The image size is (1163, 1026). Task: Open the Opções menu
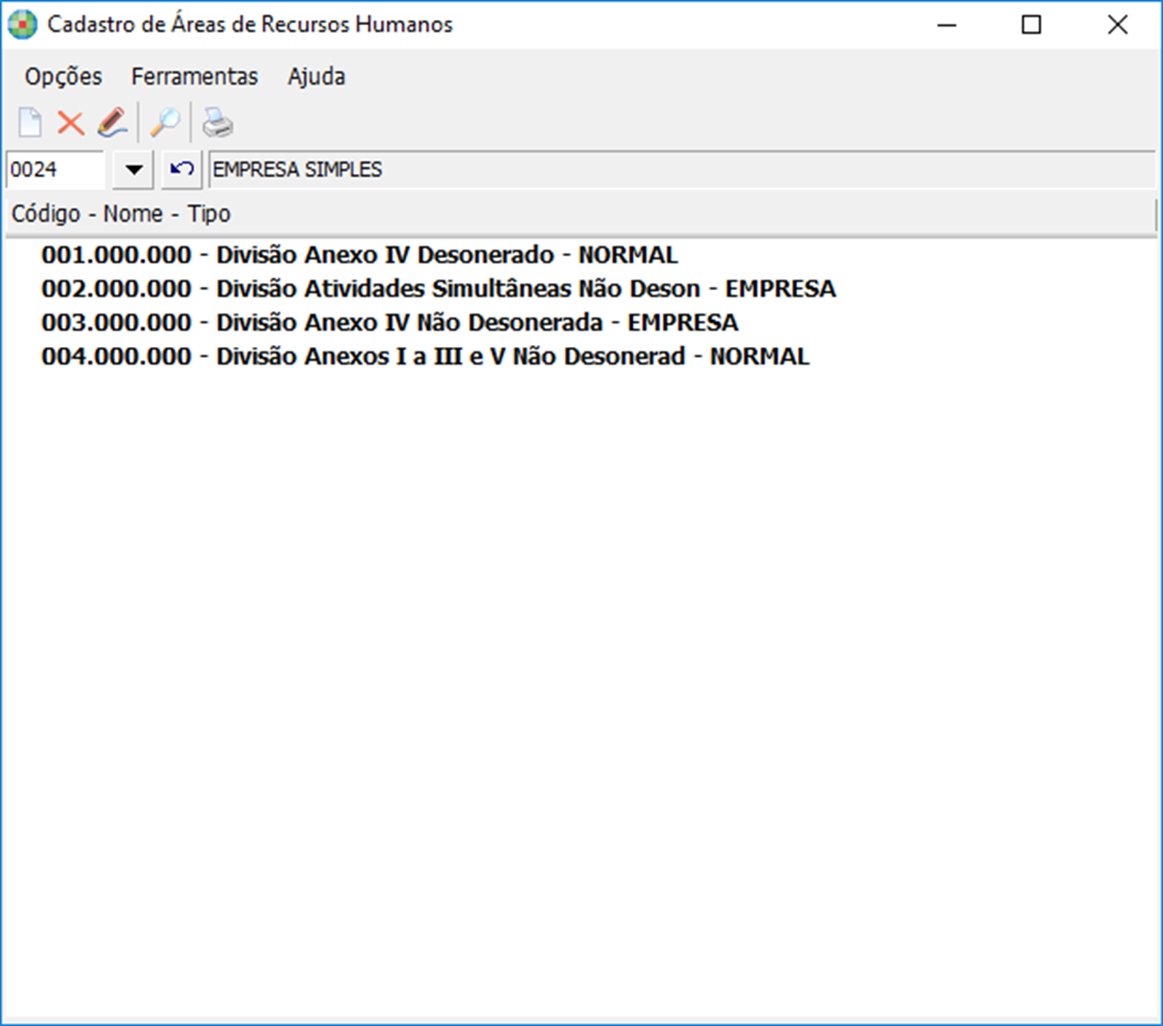coord(63,77)
